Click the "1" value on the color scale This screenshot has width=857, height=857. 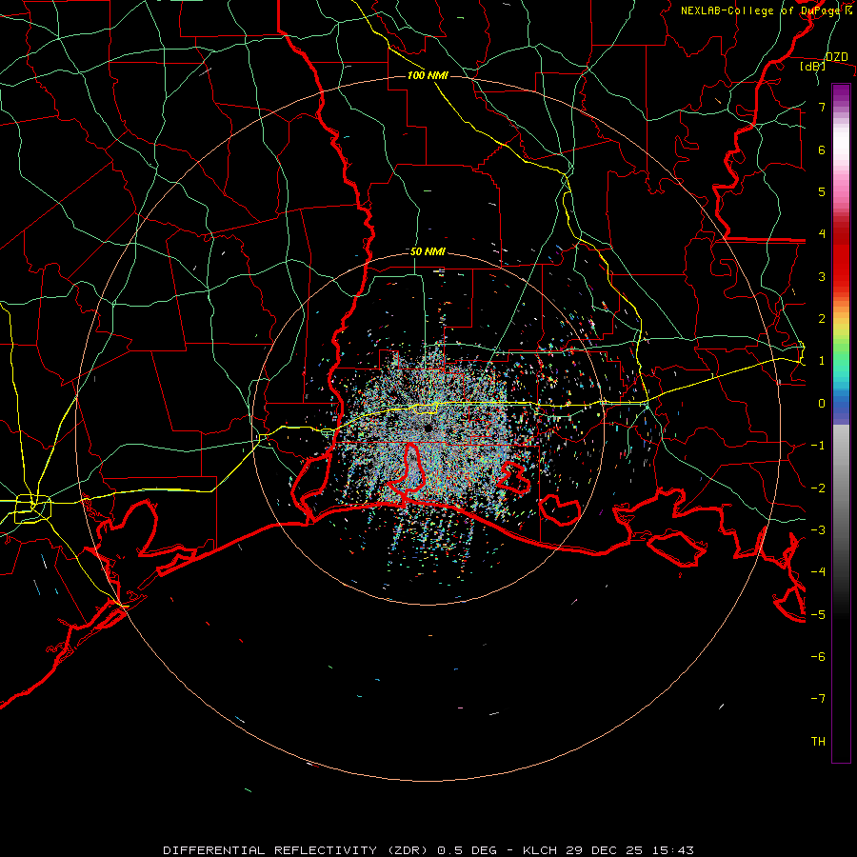point(822,361)
